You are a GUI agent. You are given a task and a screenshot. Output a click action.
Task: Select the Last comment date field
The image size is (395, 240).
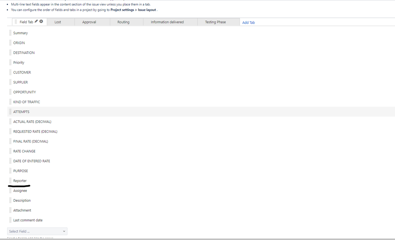(201, 220)
